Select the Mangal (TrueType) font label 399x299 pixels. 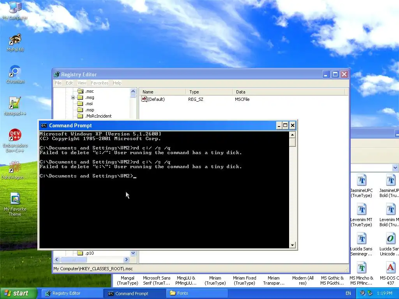[x=127, y=280]
